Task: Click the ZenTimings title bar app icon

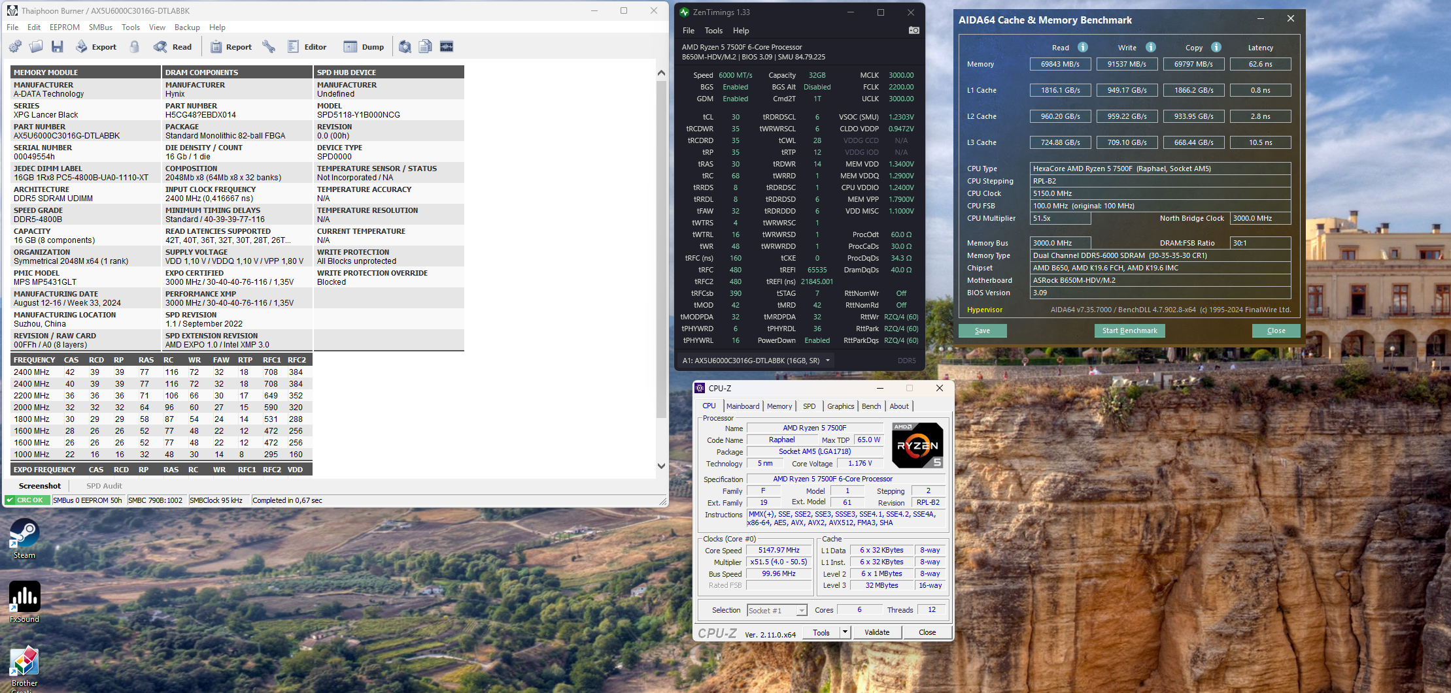Action: click(684, 12)
